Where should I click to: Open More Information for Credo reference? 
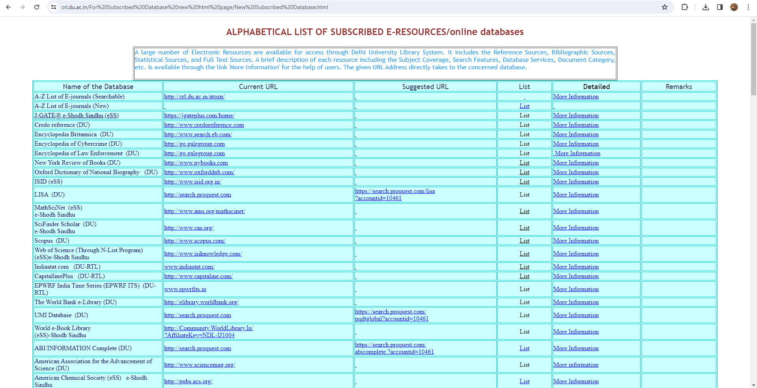click(576, 125)
